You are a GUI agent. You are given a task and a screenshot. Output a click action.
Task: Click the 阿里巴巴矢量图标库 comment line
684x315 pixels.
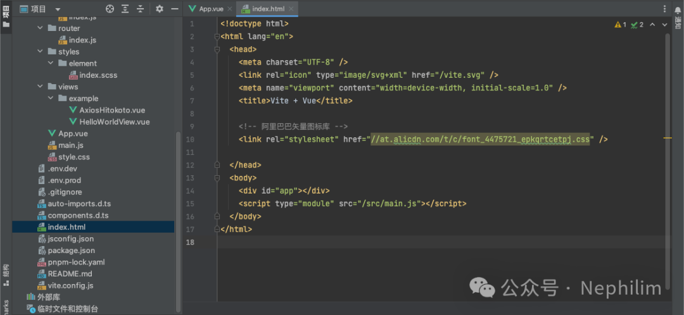pos(293,127)
